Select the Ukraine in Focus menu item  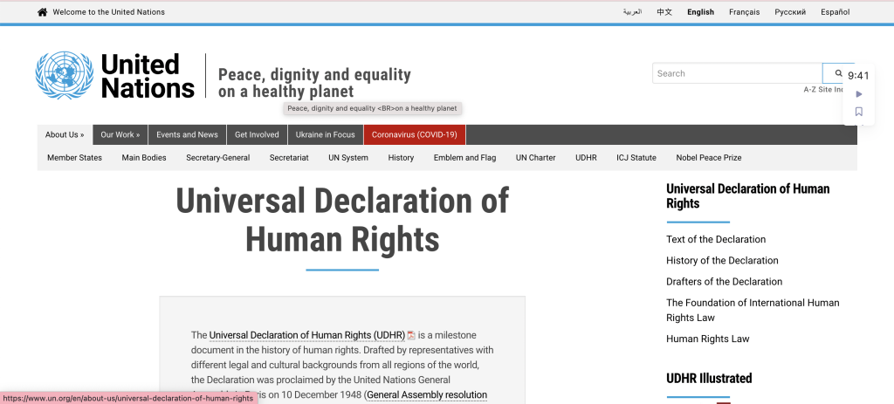[x=325, y=134]
